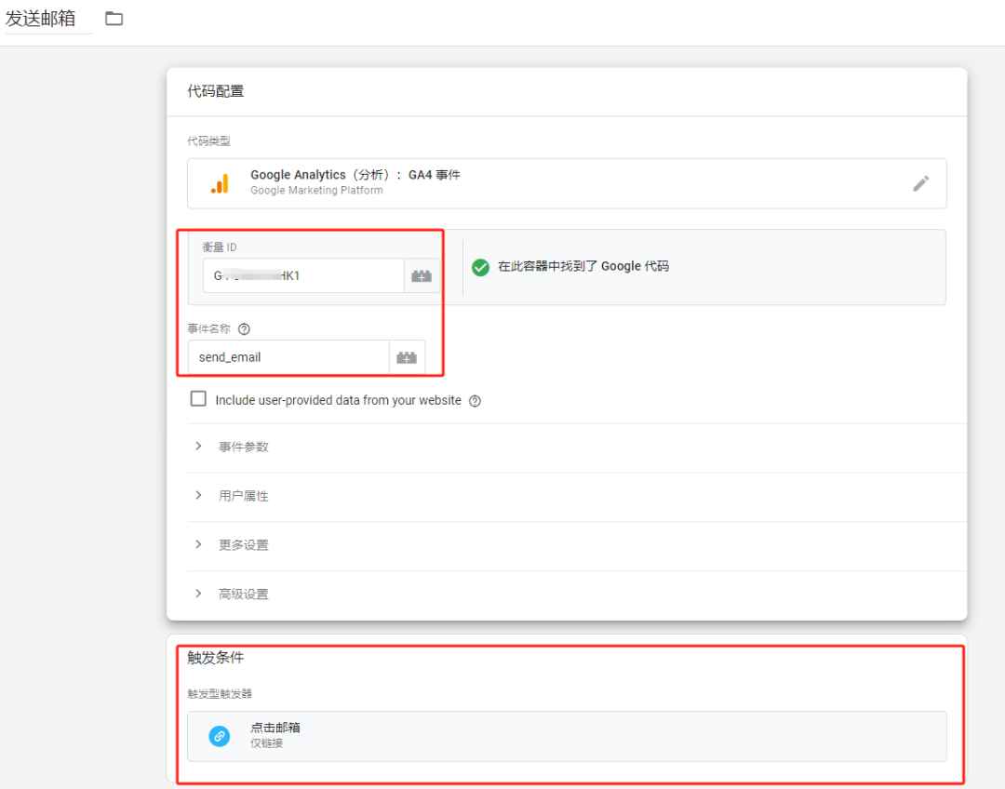Click the event name field containing send_email
Viewport: 1005px width, 789px height.
(x=288, y=357)
